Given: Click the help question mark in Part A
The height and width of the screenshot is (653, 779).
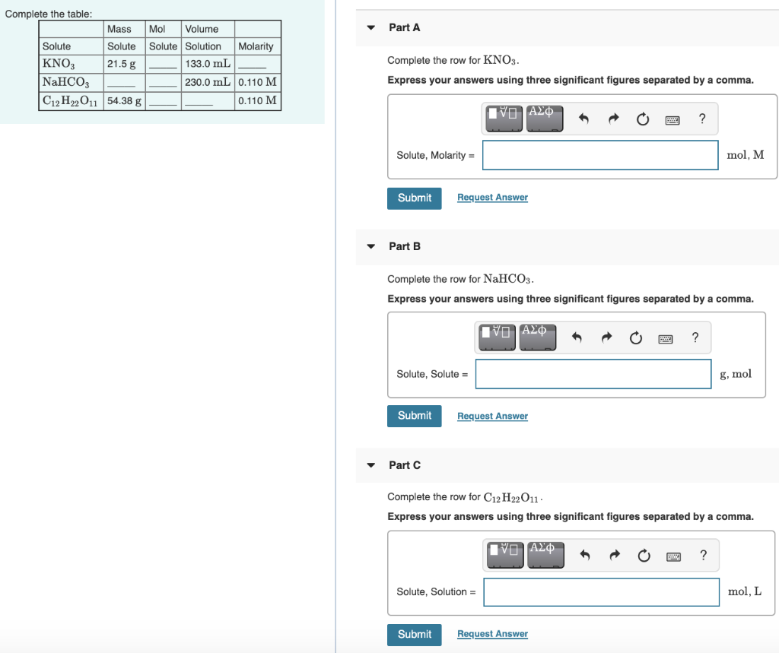Looking at the screenshot, I should click(701, 119).
